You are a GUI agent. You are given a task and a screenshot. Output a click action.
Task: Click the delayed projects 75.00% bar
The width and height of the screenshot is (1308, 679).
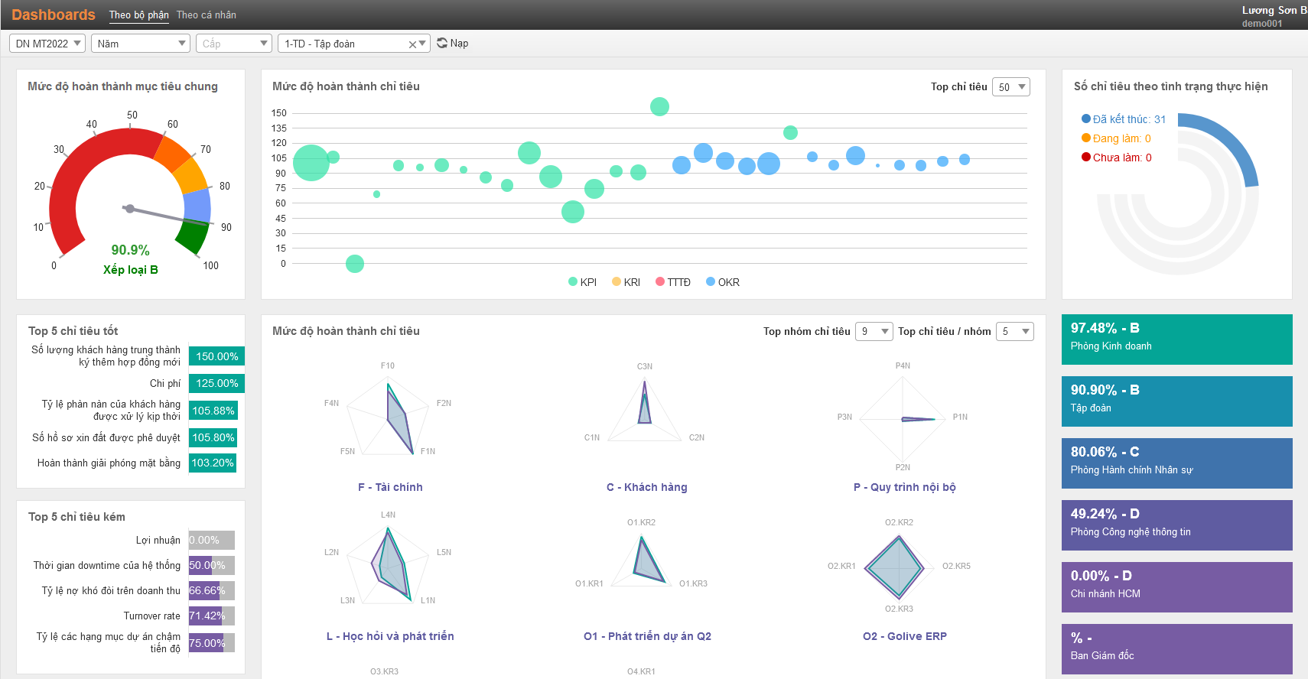coord(212,643)
